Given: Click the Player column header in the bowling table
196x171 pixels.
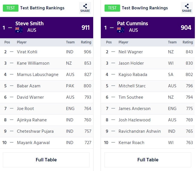Looking at the screenshot, I should click(123, 42).
